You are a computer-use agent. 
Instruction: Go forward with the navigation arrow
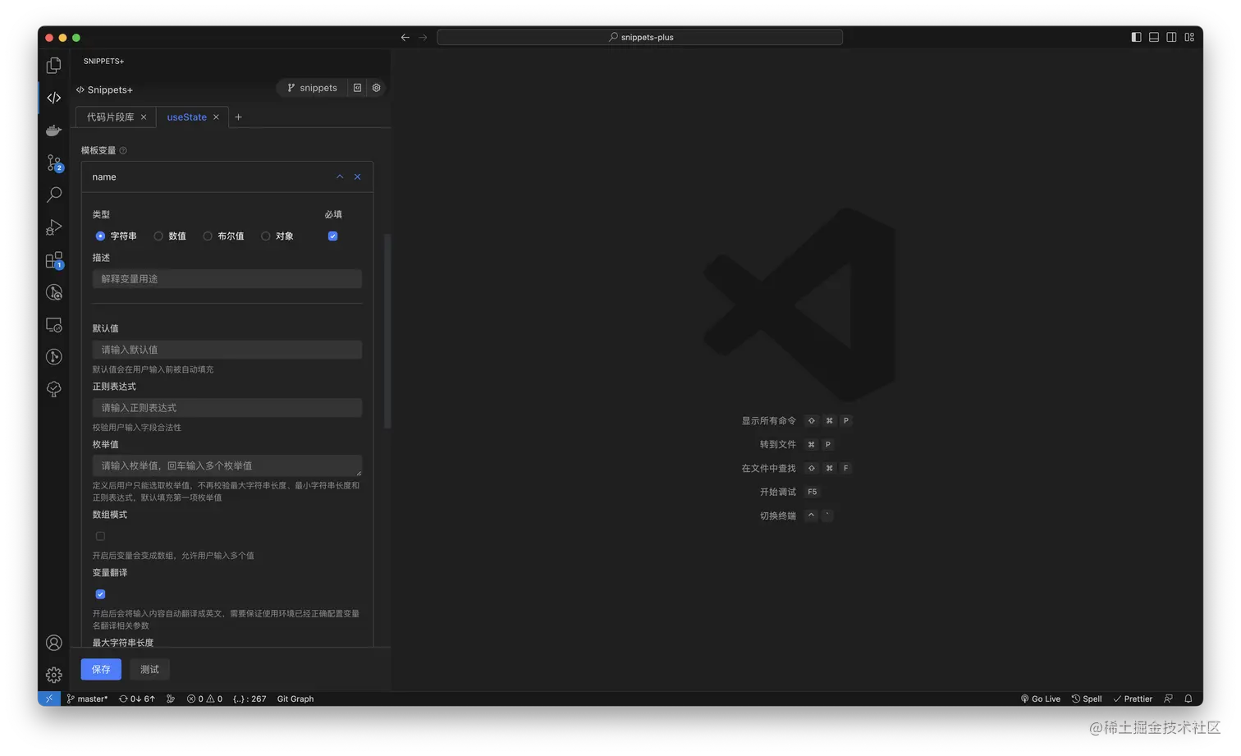point(423,37)
